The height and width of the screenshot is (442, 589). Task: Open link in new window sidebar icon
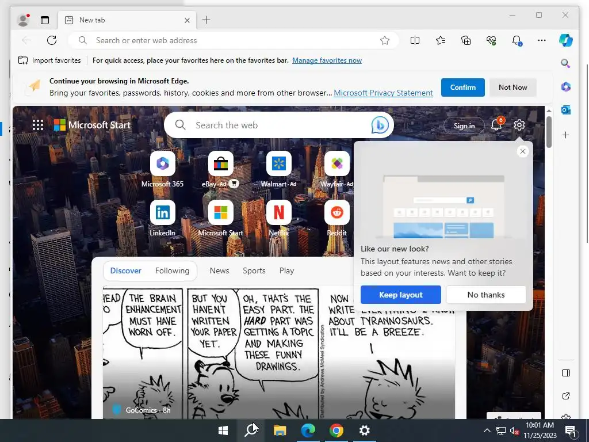(x=566, y=396)
